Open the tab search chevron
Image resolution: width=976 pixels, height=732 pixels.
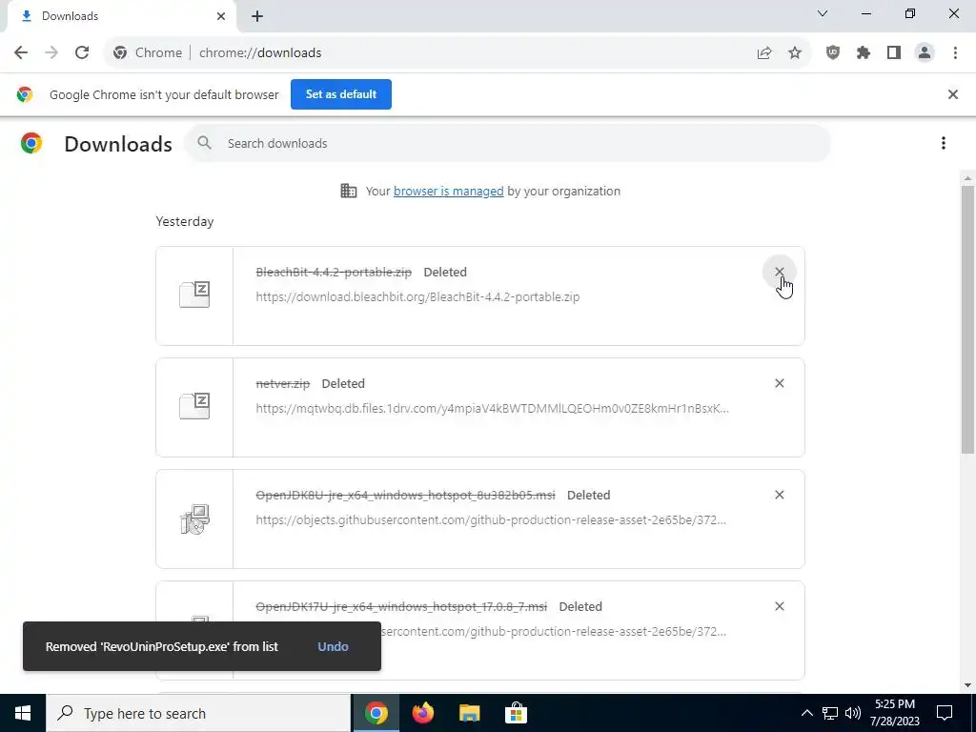(823, 13)
